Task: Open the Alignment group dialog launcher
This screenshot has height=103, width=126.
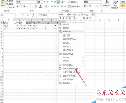Action: tap(82, 11)
